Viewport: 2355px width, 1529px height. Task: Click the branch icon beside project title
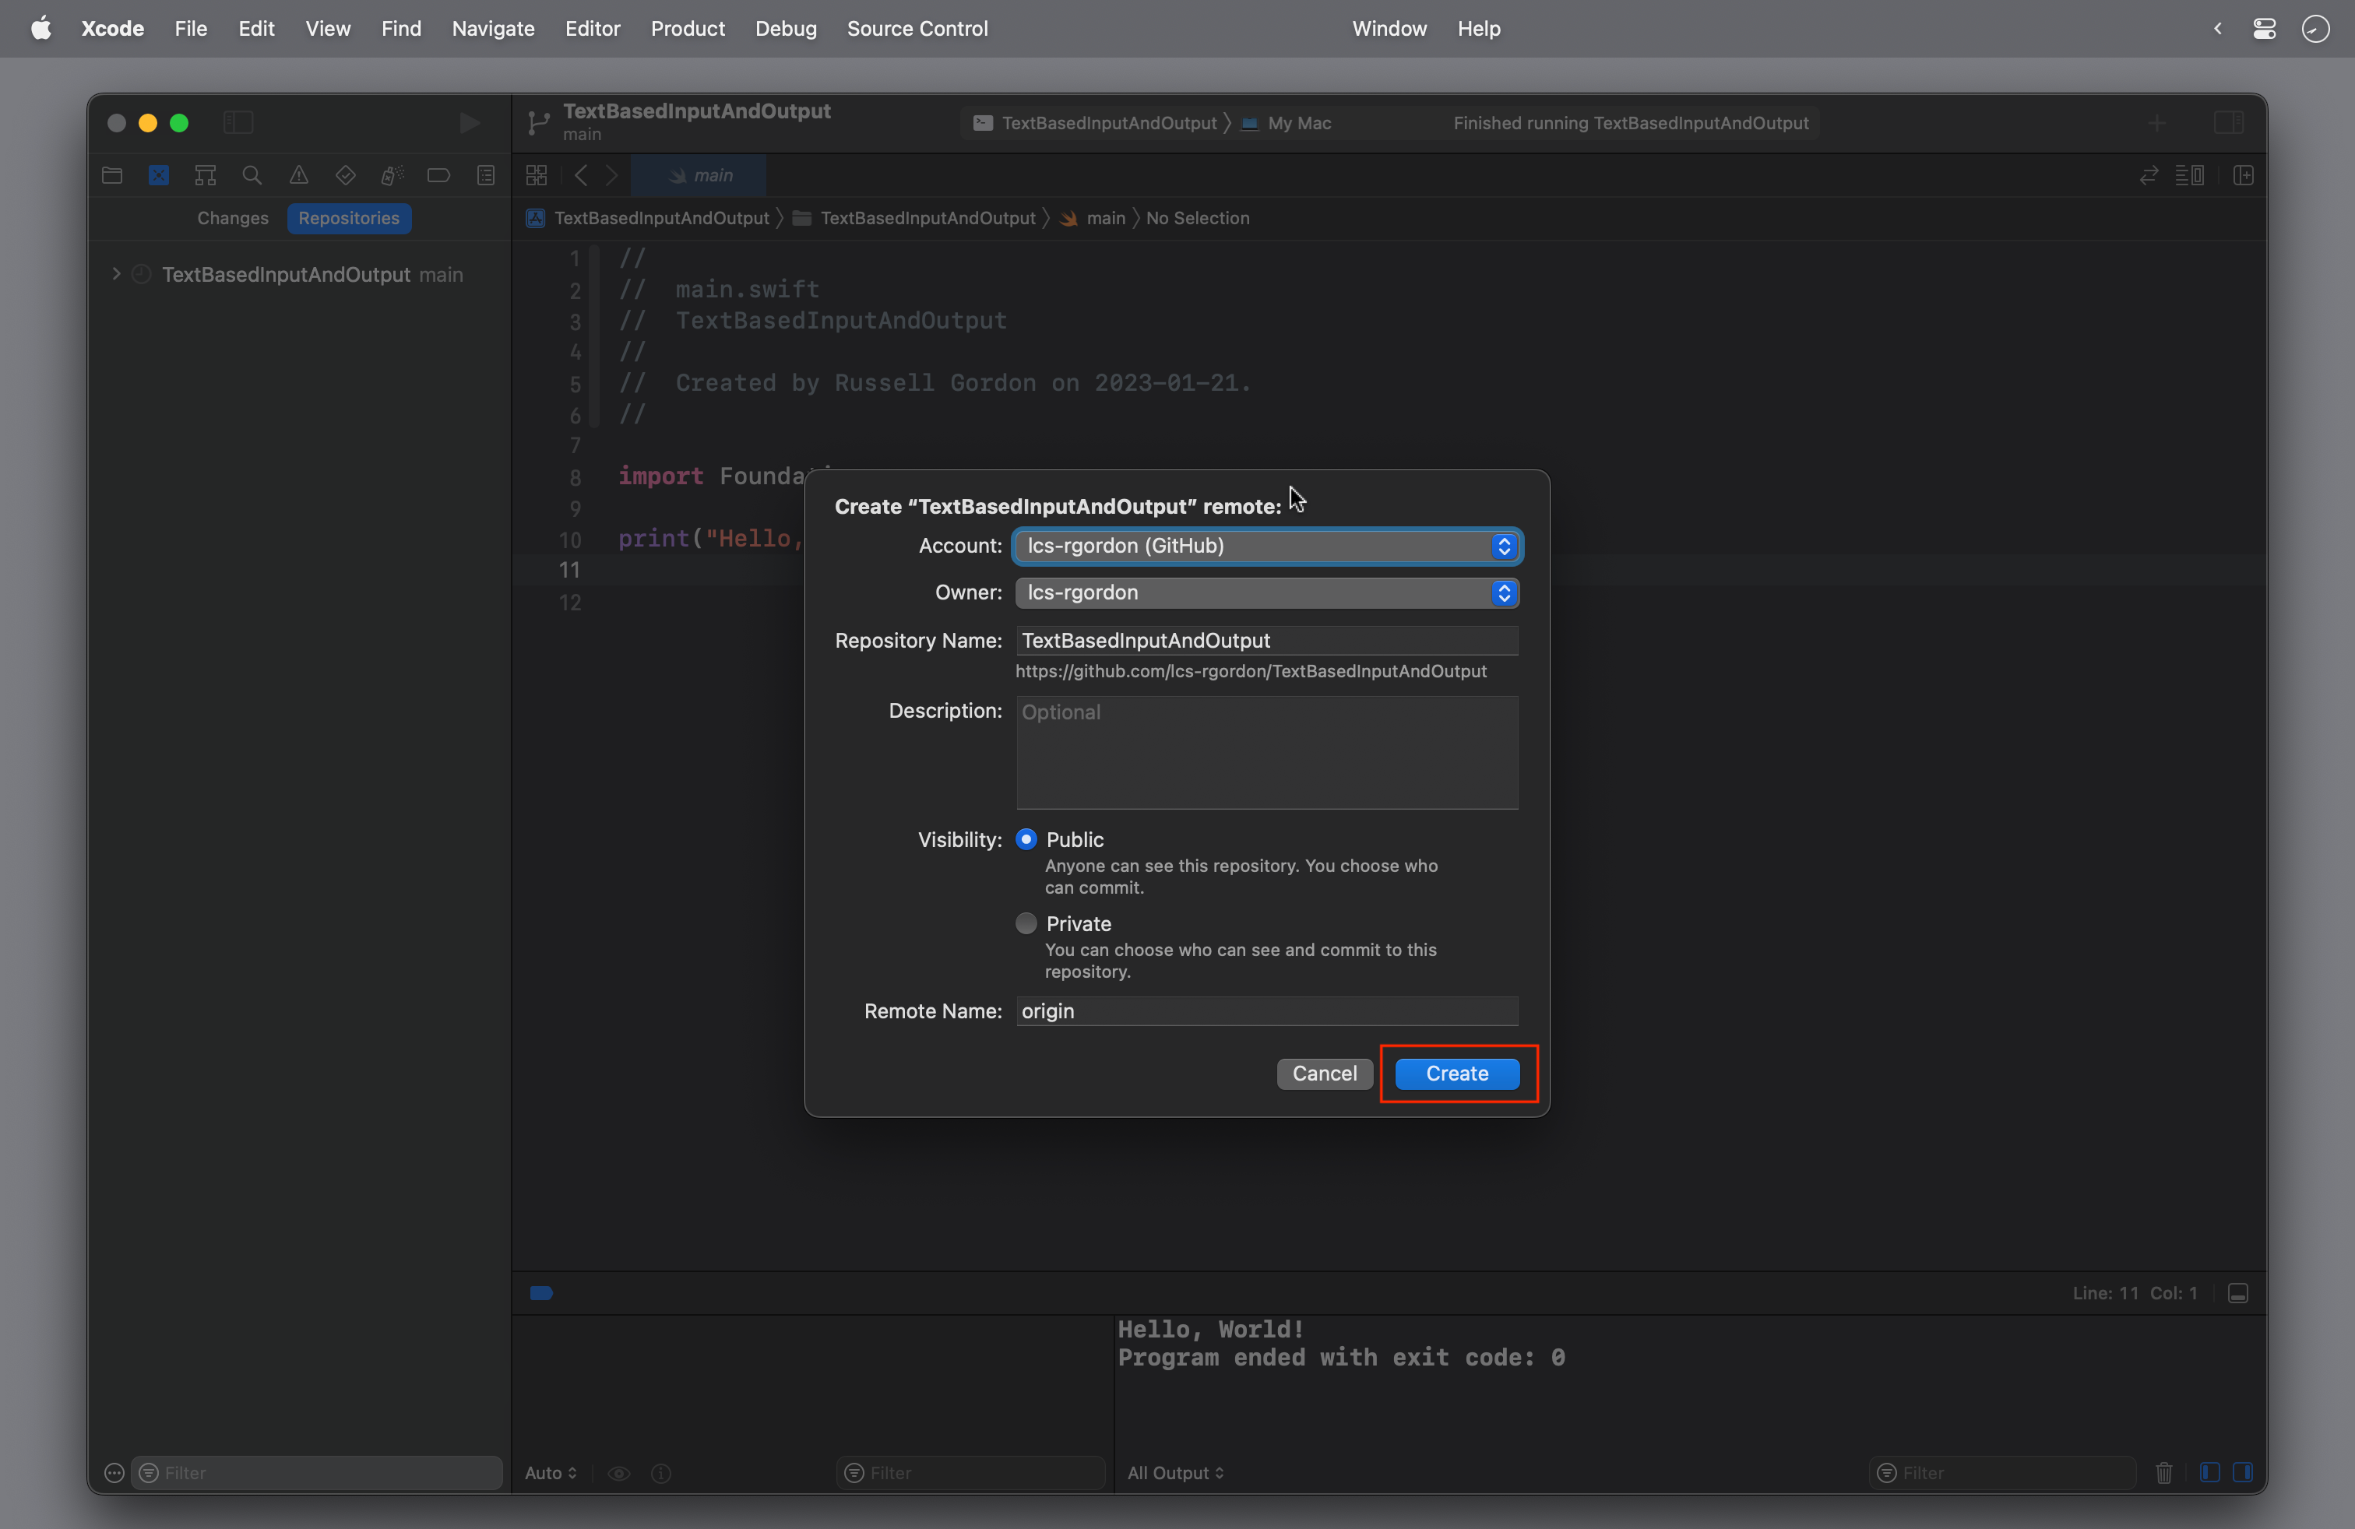(x=538, y=123)
